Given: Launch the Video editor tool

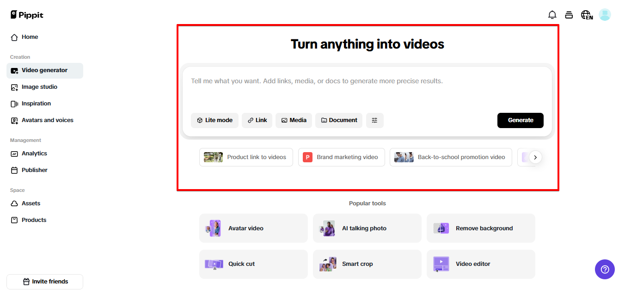Looking at the screenshot, I should [x=480, y=264].
